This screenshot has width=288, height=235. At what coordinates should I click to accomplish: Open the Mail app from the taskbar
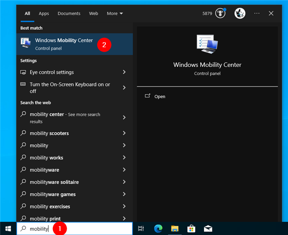coord(208,229)
